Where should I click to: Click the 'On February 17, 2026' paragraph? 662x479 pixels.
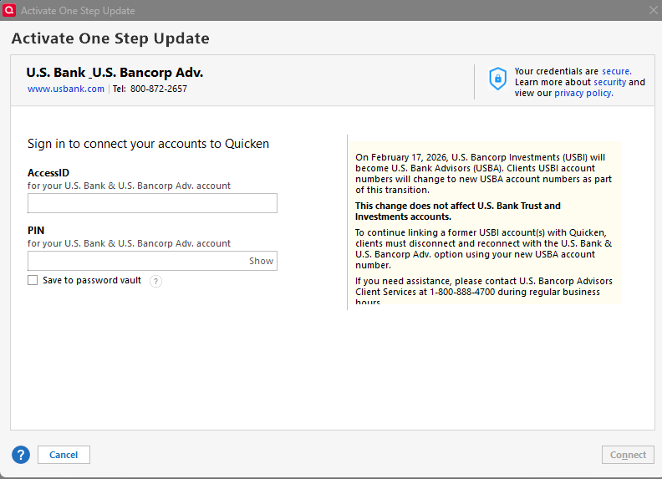pos(483,174)
